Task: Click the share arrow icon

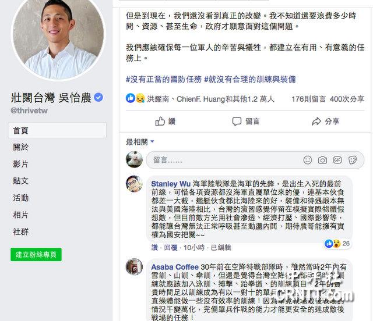Action: pyautogui.click(x=316, y=122)
